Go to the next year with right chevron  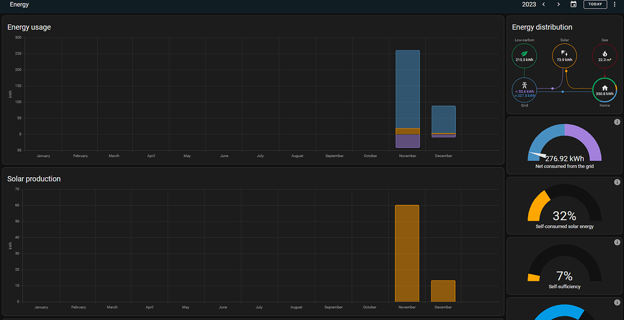click(x=558, y=4)
